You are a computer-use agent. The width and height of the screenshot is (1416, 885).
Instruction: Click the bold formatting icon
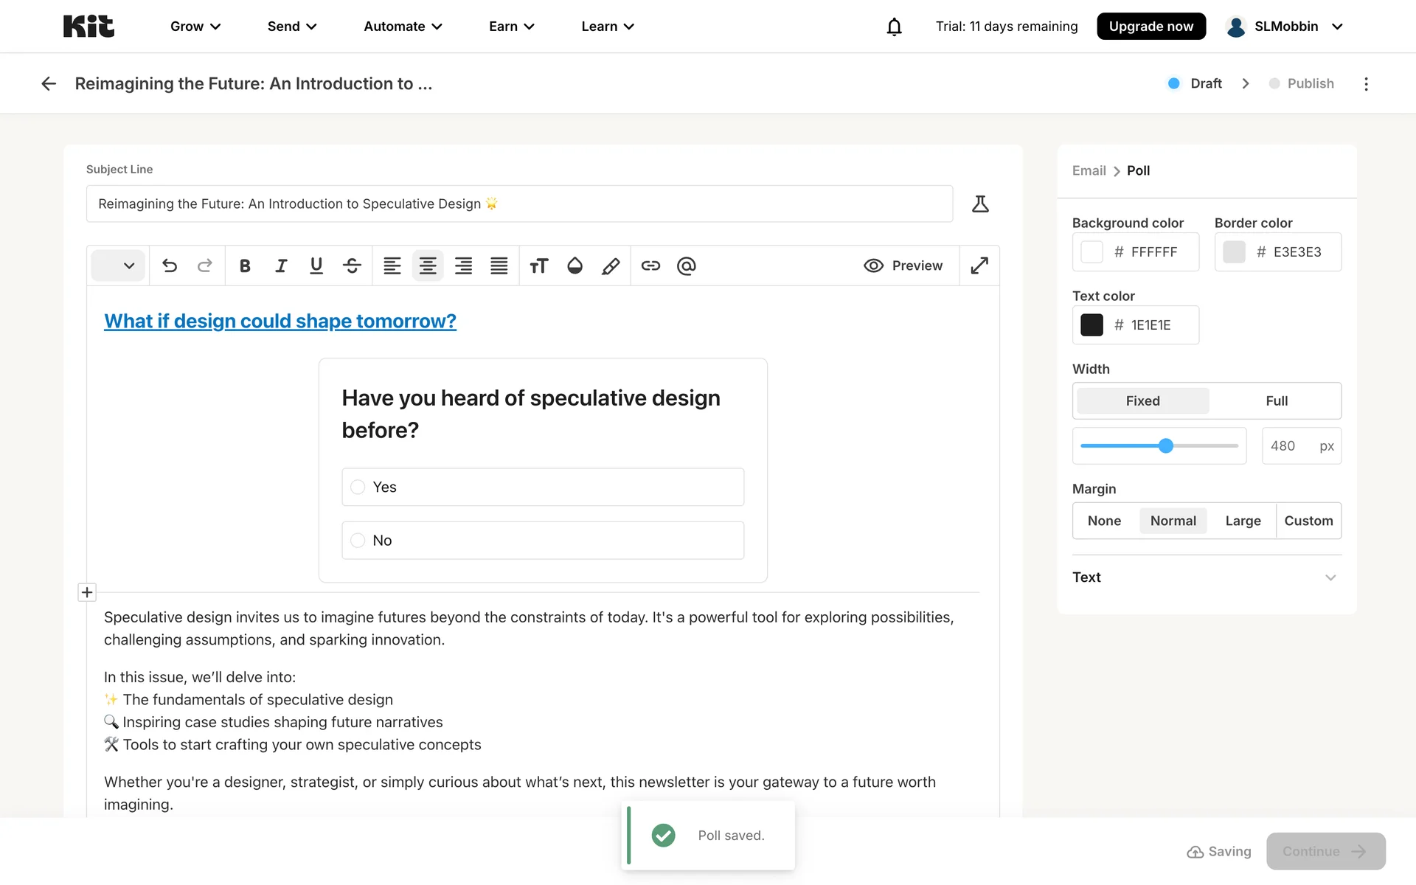pyautogui.click(x=245, y=265)
